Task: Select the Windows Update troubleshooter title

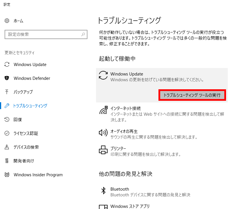Action: (127, 74)
